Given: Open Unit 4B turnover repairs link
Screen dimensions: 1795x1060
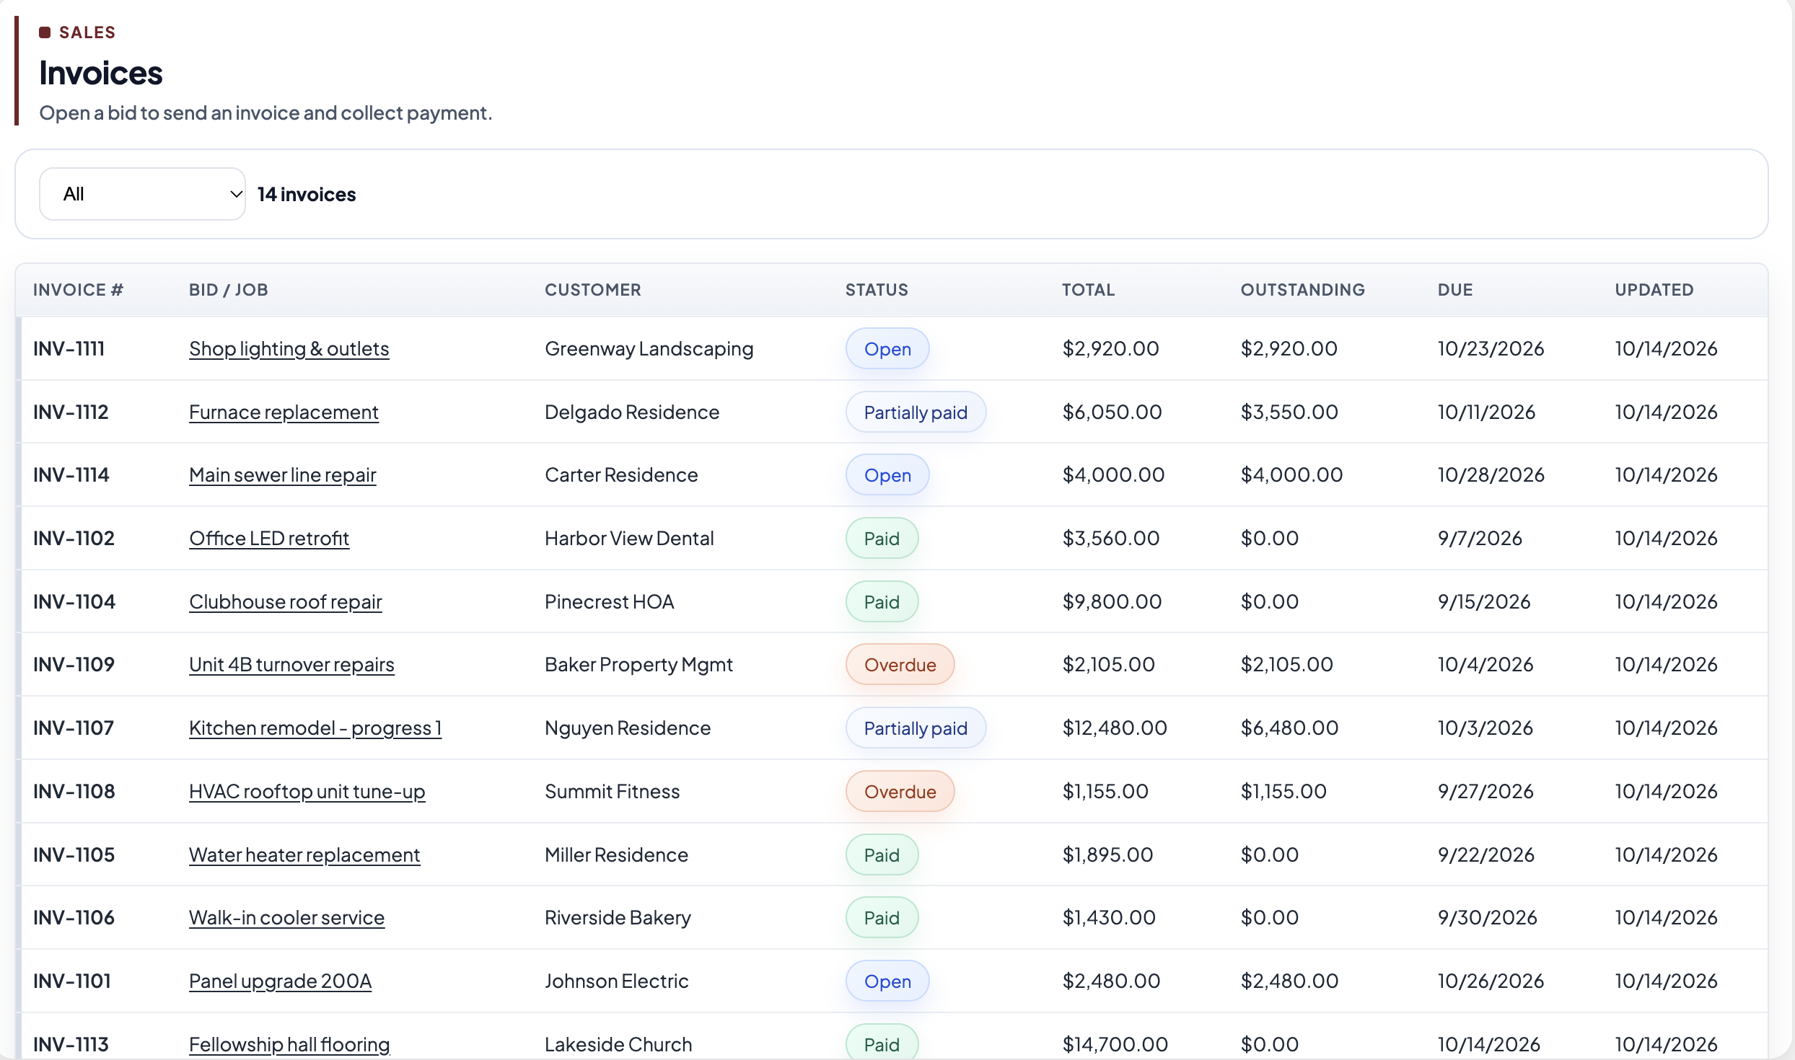Looking at the screenshot, I should pyautogui.click(x=291, y=665).
